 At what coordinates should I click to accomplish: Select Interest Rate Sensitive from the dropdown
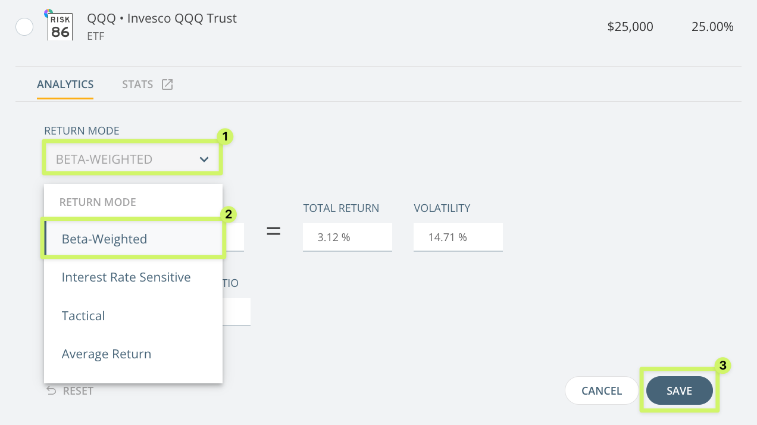point(126,277)
